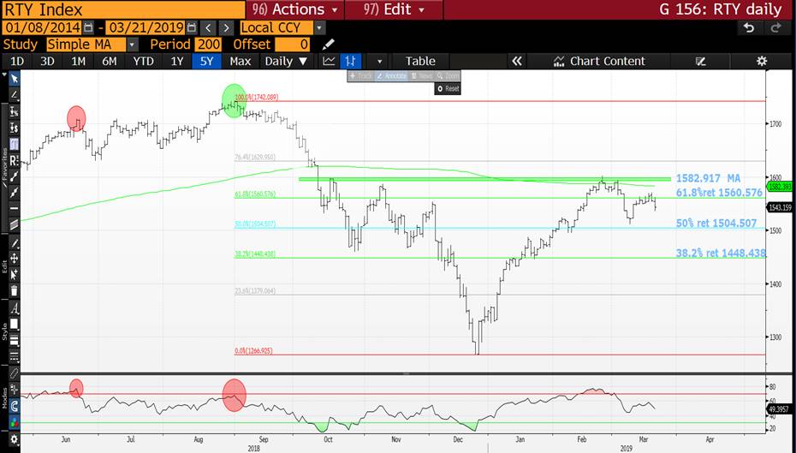796x453 pixels.
Task: Click the pencil edit icon beside Offset
Action: click(x=329, y=45)
